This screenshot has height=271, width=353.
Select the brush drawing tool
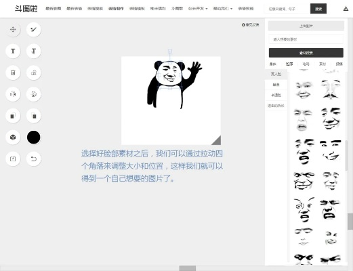click(33, 29)
